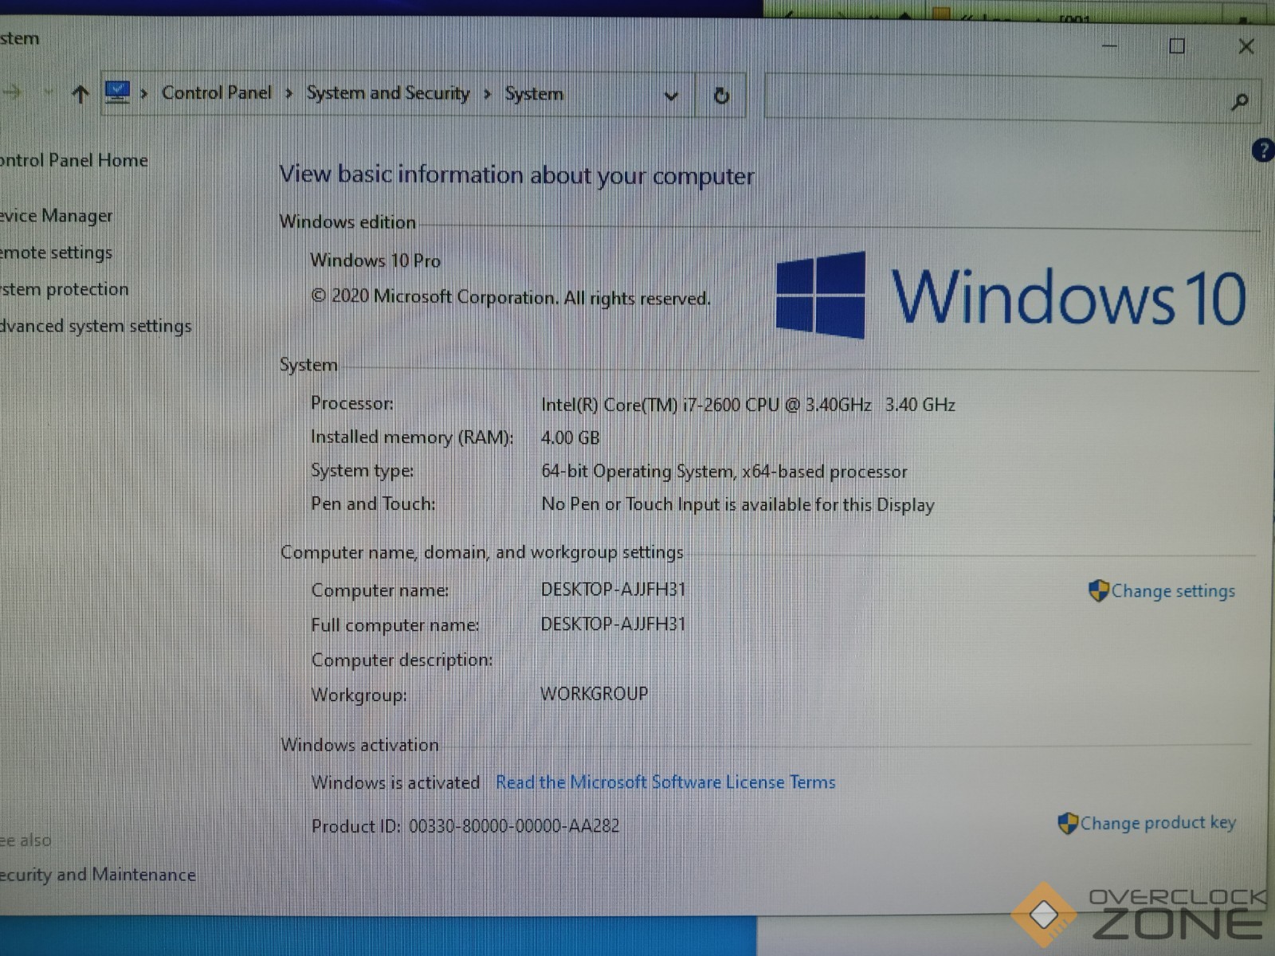Open Control Panel Home
The image size is (1275, 956).
(74, 160)
